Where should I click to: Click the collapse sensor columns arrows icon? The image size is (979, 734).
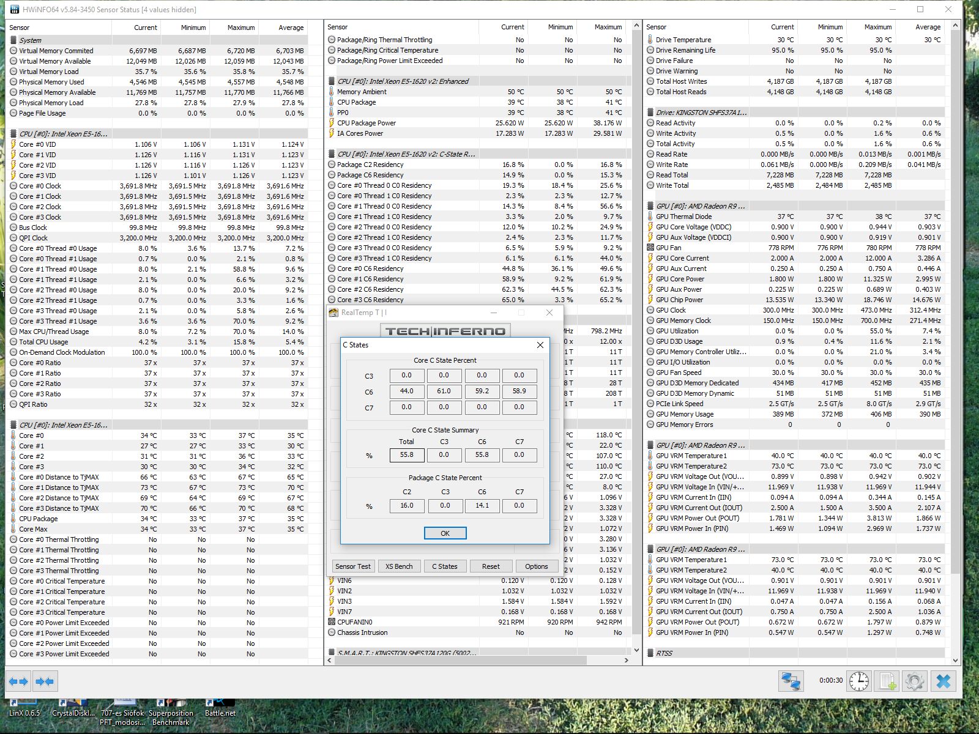tap(44, 681)
